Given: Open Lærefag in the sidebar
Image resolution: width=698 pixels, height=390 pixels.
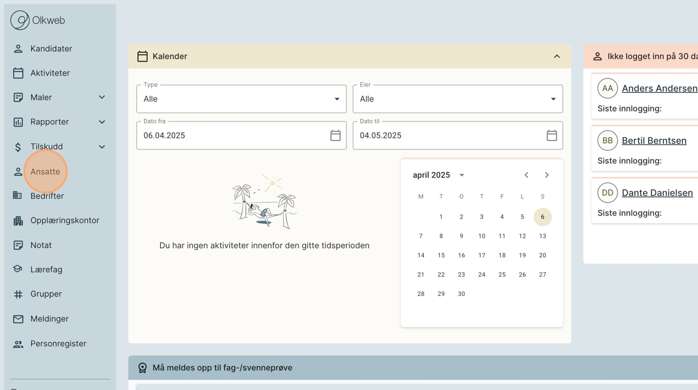Looking at the screenshot, I should tap(46, 269).
